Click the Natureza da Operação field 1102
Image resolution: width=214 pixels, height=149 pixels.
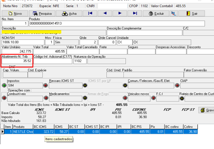(x=80, y=61)
